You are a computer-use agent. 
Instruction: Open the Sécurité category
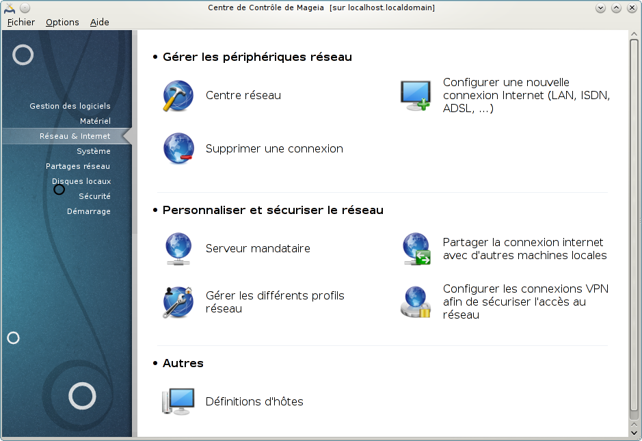pos(94,196)
